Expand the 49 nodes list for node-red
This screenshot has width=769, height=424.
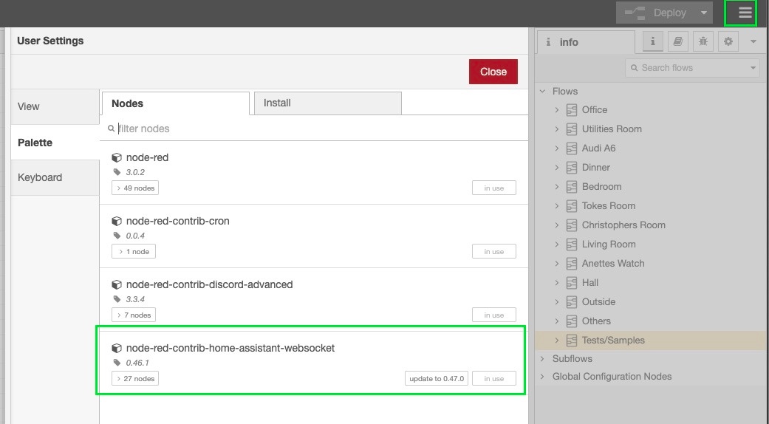[135, 188]
